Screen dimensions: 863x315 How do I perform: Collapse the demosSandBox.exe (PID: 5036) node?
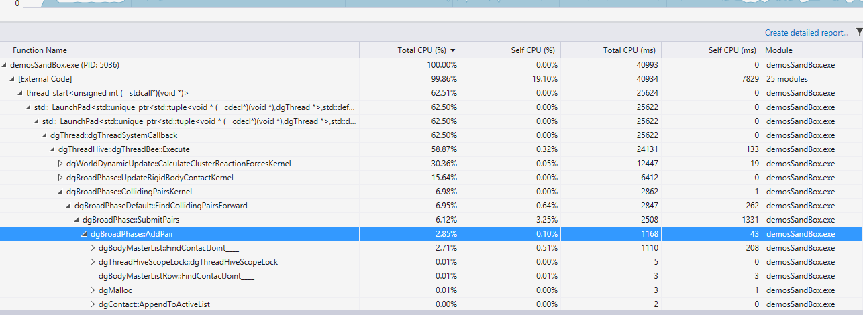(5, 65)
